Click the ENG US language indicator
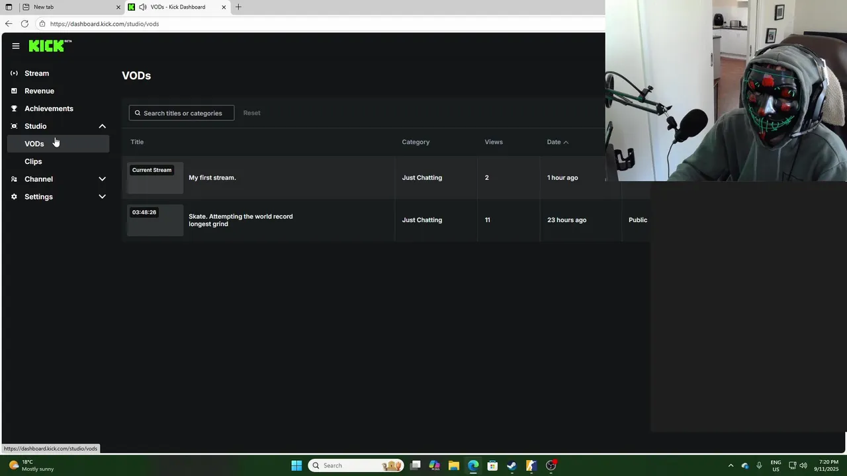The image size is (847, 476). tap(776, 465)
